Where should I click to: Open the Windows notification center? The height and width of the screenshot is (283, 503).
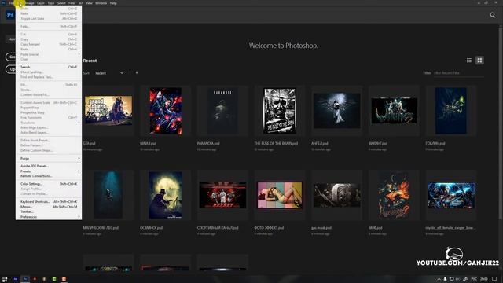494,279
